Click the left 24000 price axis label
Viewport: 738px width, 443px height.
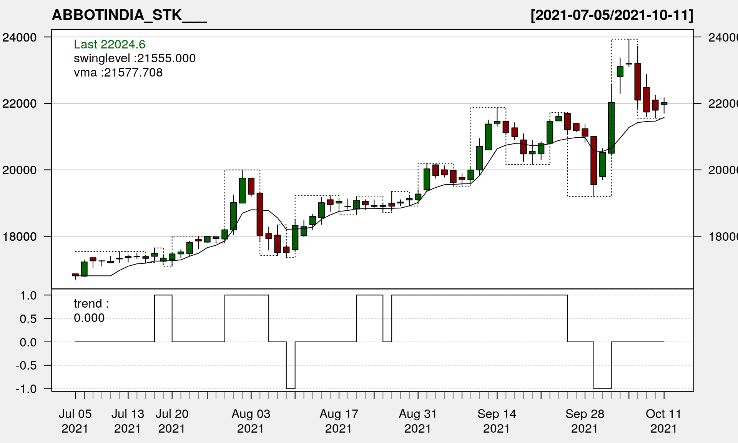(x=20, y=37)
